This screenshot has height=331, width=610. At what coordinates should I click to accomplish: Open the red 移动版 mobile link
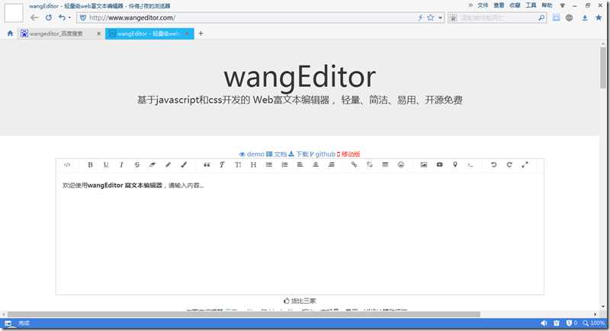(348, 154)
